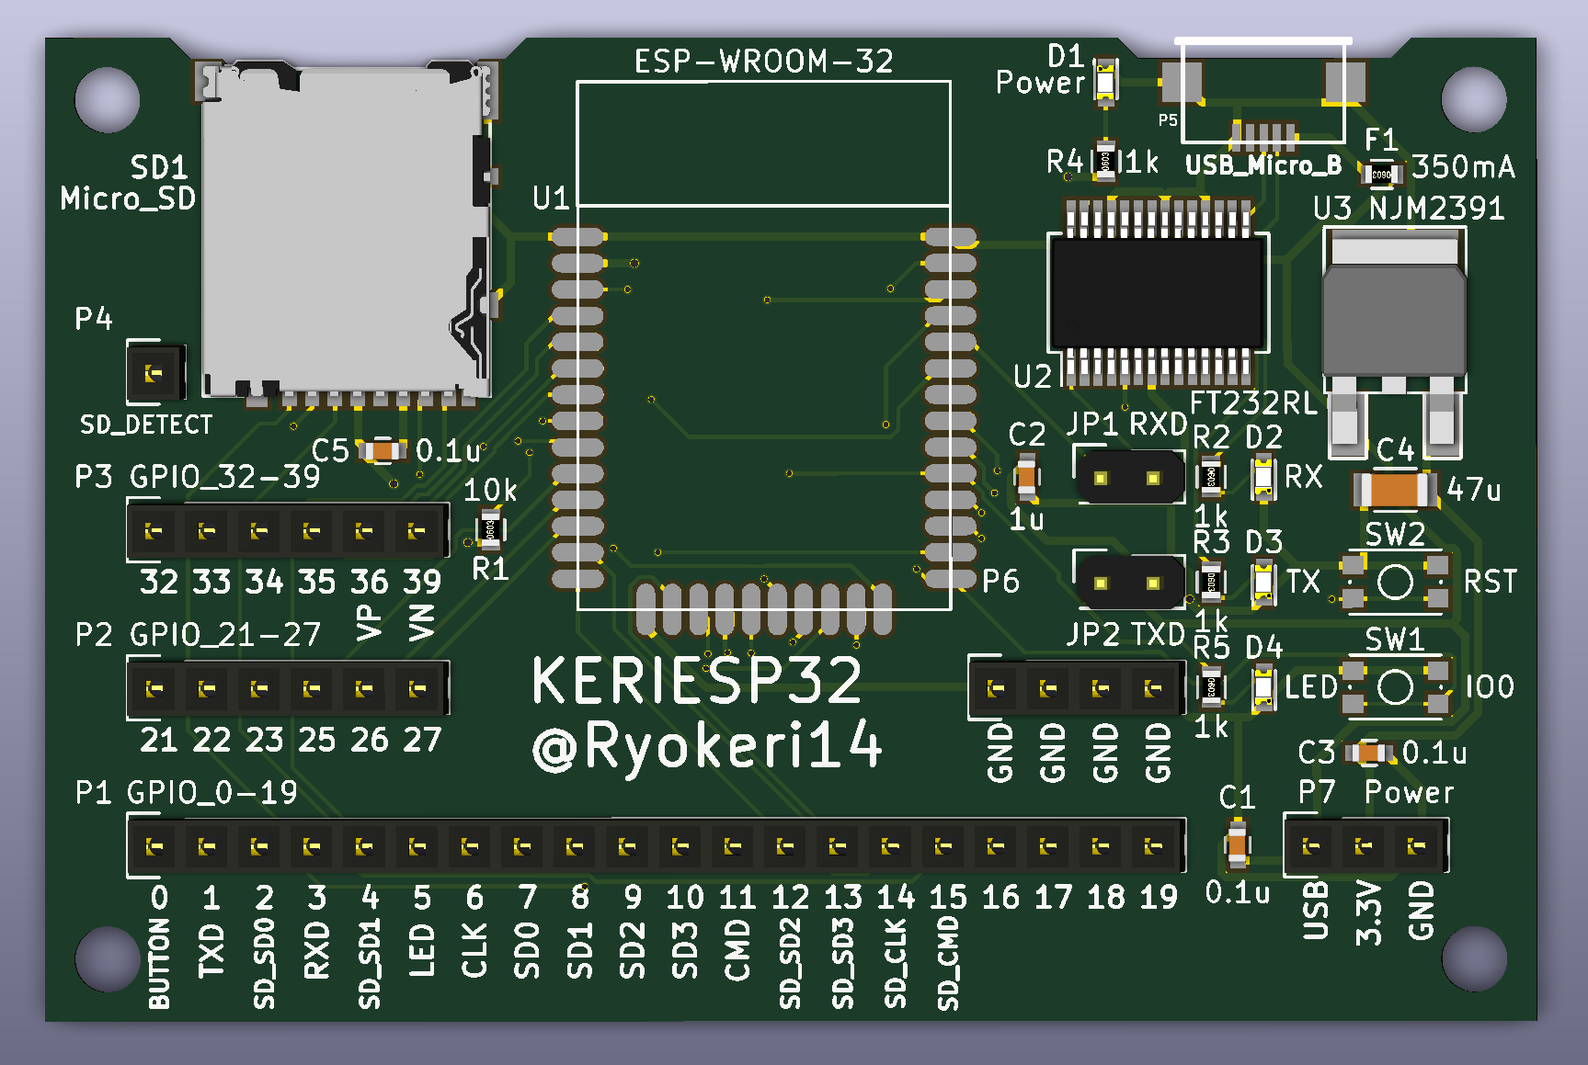Click pin 19 on P1 header
Image resolution: width=1588 pixels, height=1065 pixels.
(x=1153, y=845)
